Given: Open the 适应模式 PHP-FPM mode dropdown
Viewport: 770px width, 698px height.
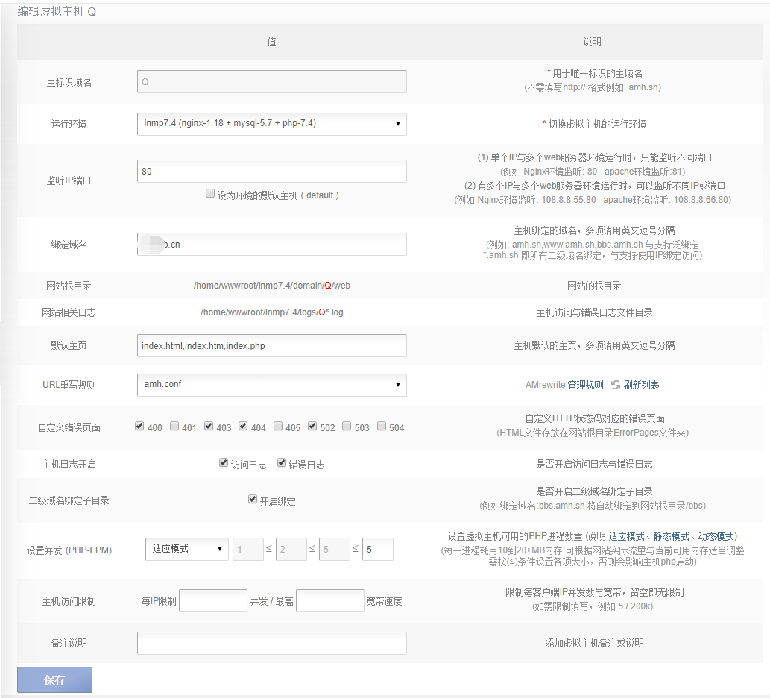Looking at the screenshot, I should tap(186, 550).
